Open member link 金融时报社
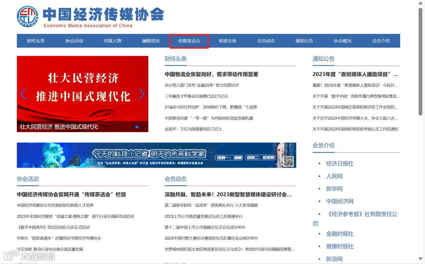 (x=340, y=234)
